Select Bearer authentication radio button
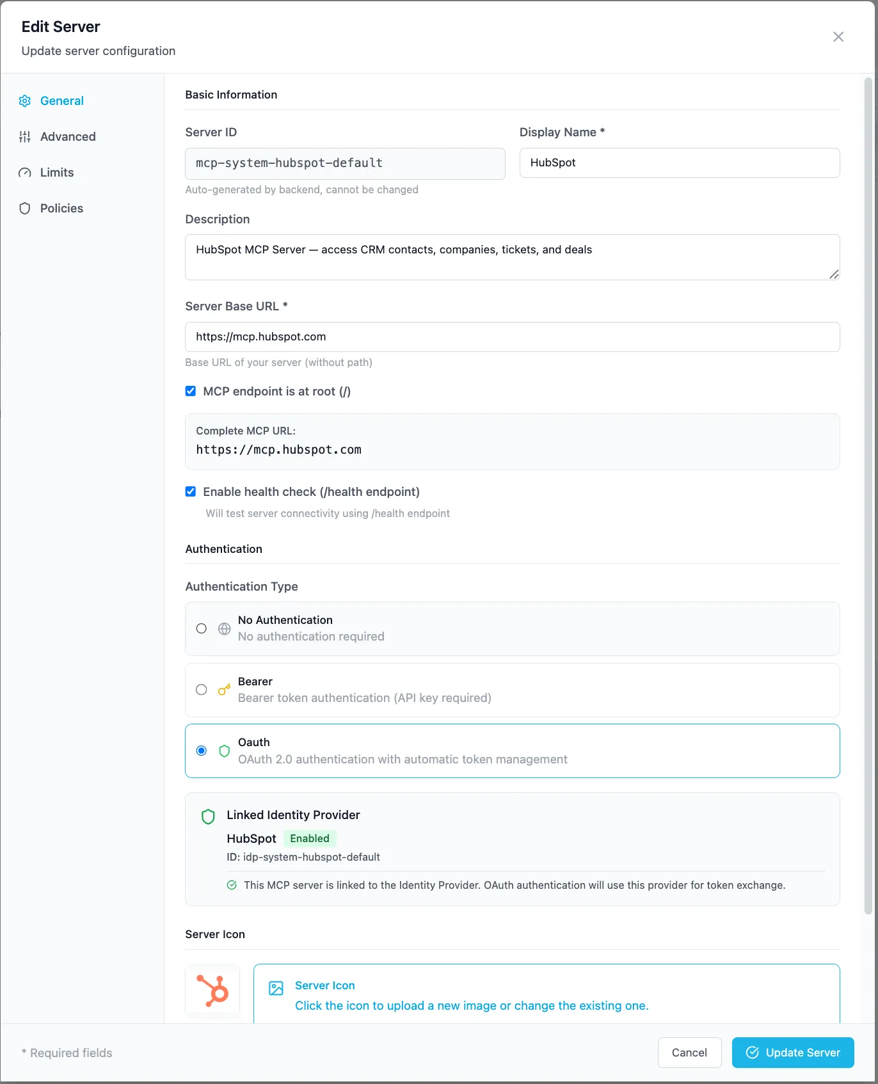The width and height of the screenshot is (878, 1084). pyautogui.click(x=202, y=690)
